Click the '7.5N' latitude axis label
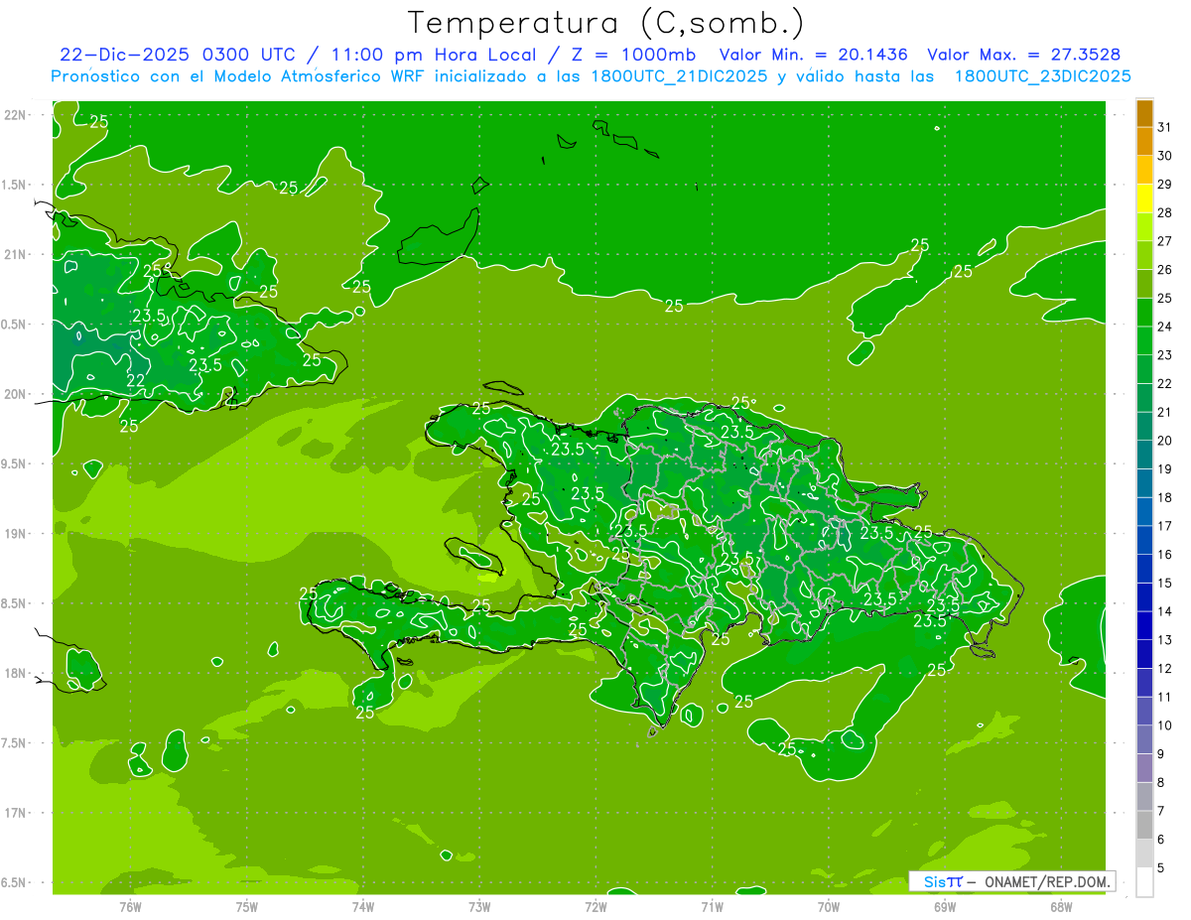 [15, 743]
